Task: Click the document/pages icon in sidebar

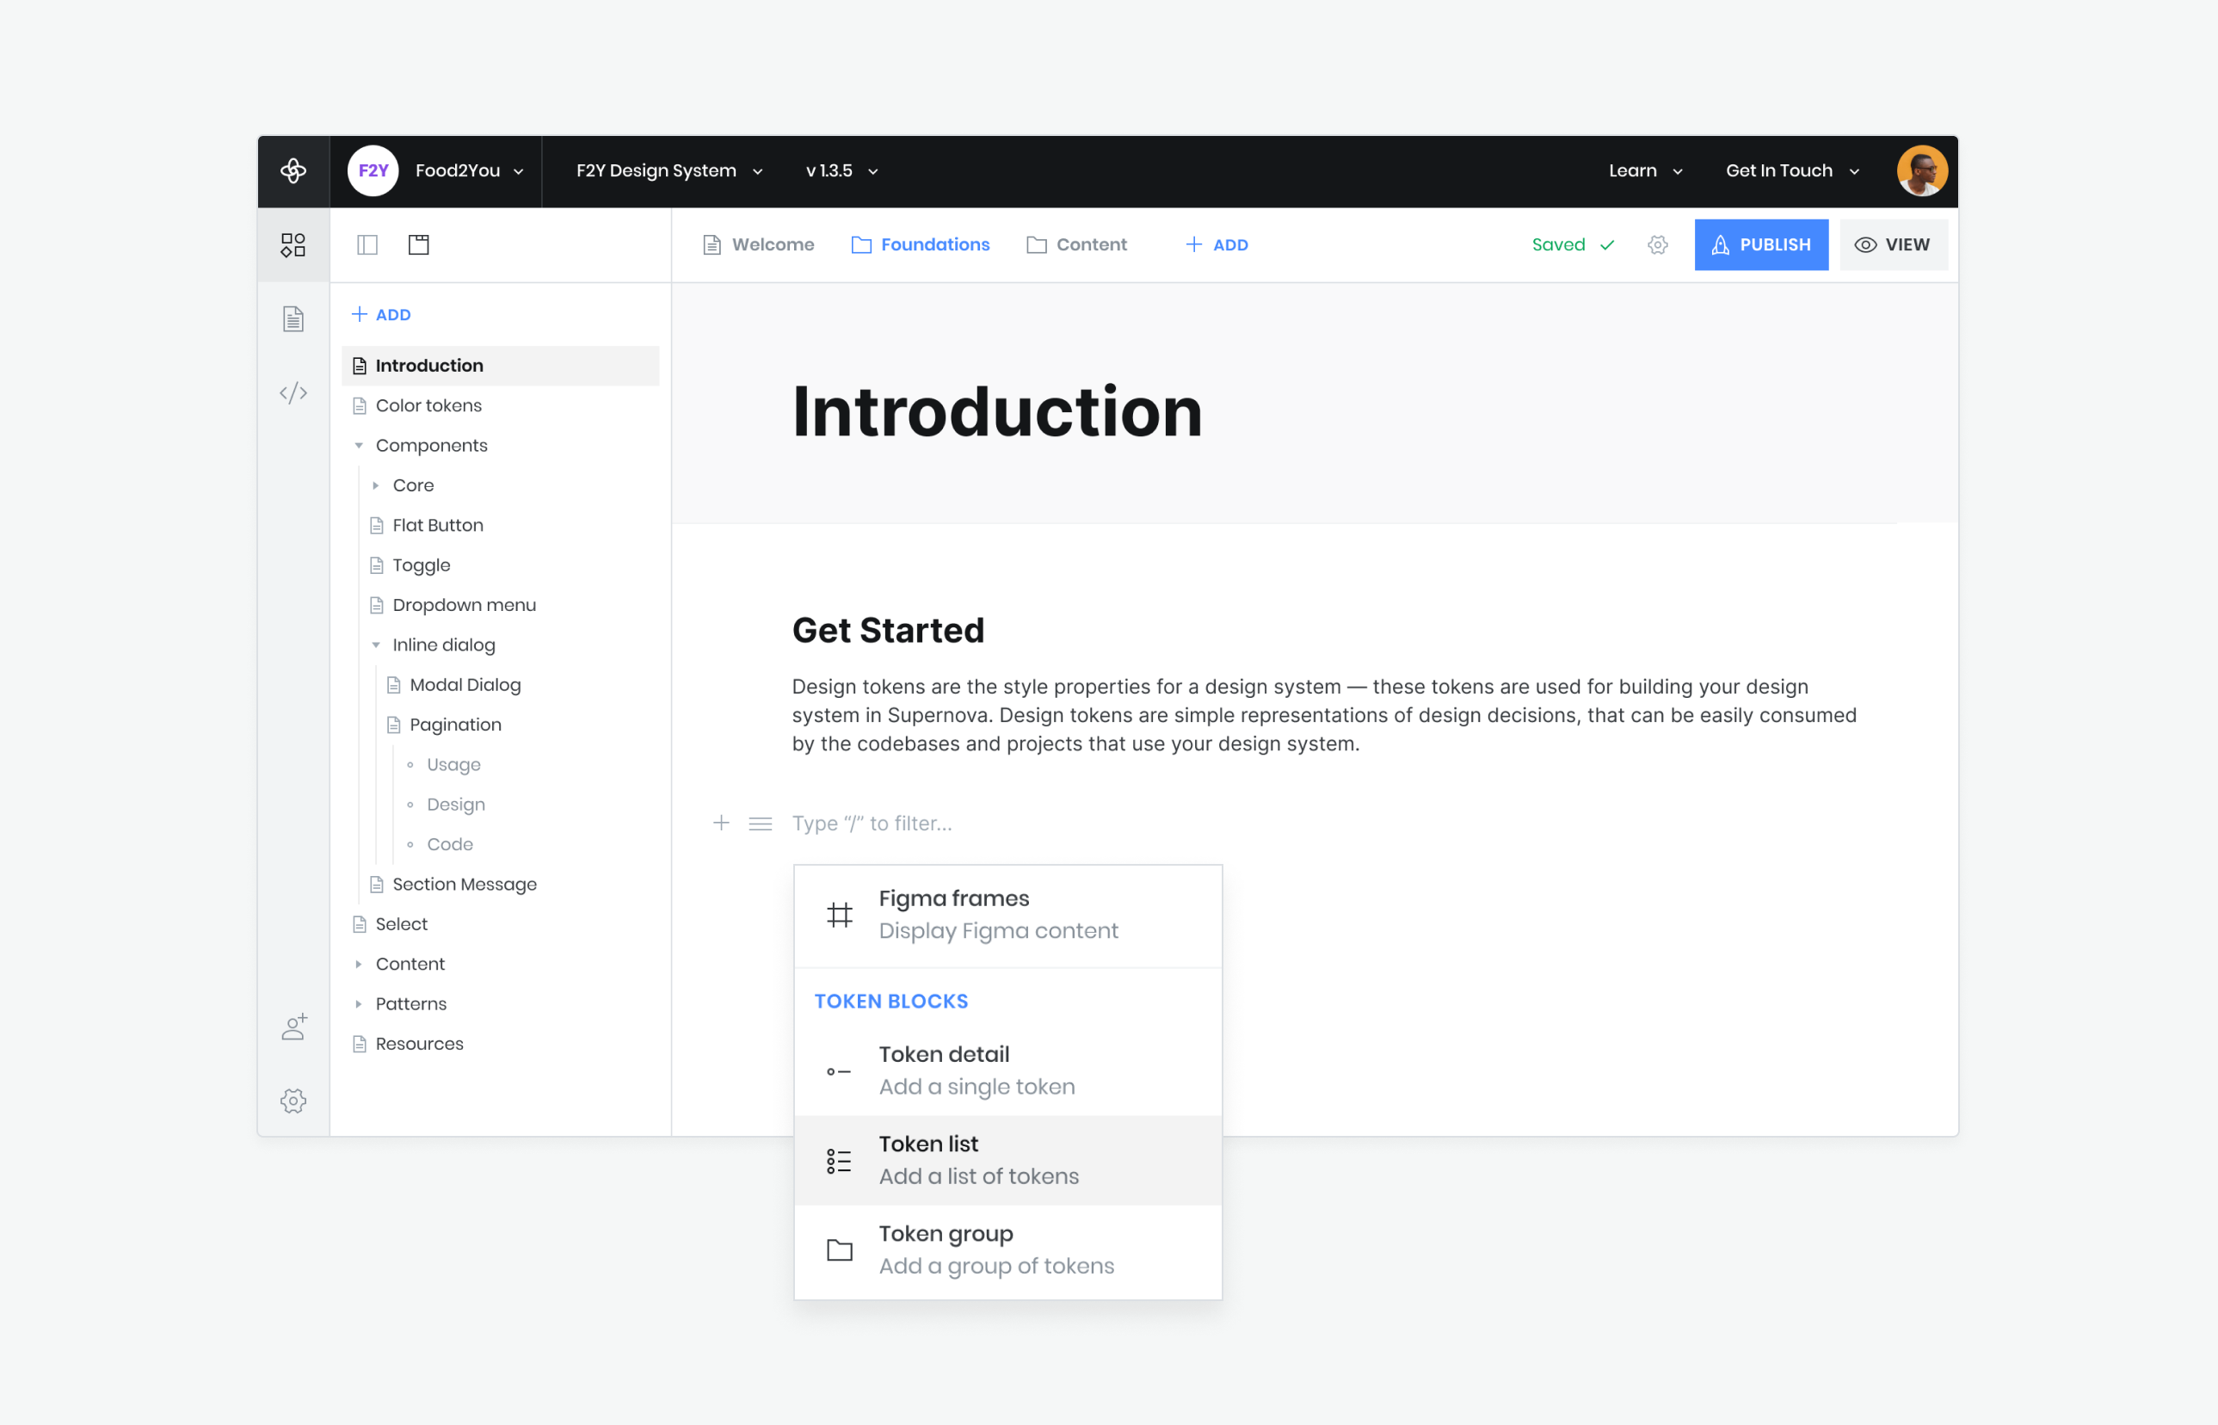Action: (x=293, y=317)
